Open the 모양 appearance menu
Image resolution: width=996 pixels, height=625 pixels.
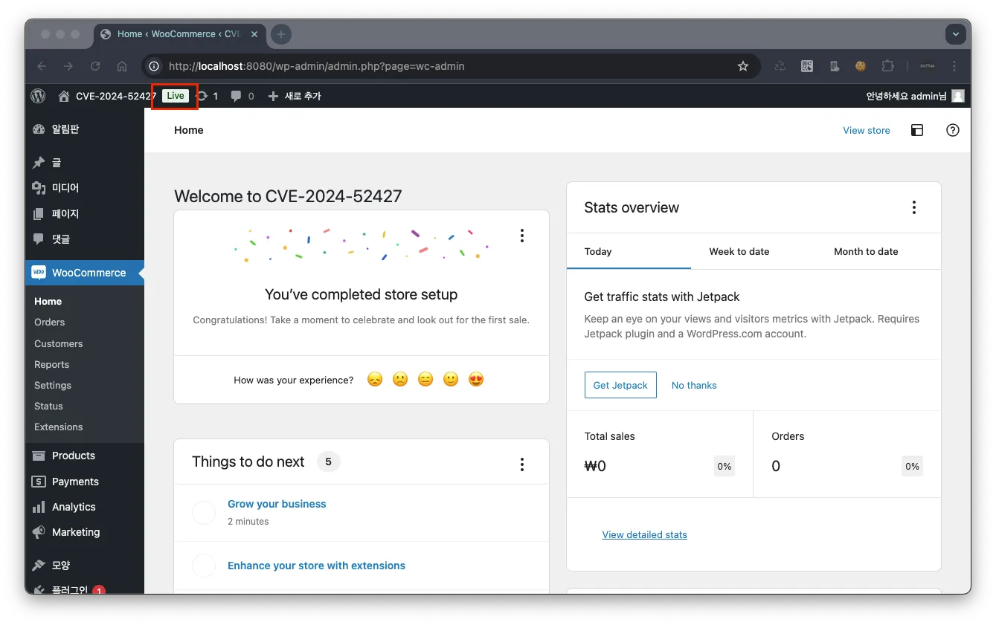(84, 565)
